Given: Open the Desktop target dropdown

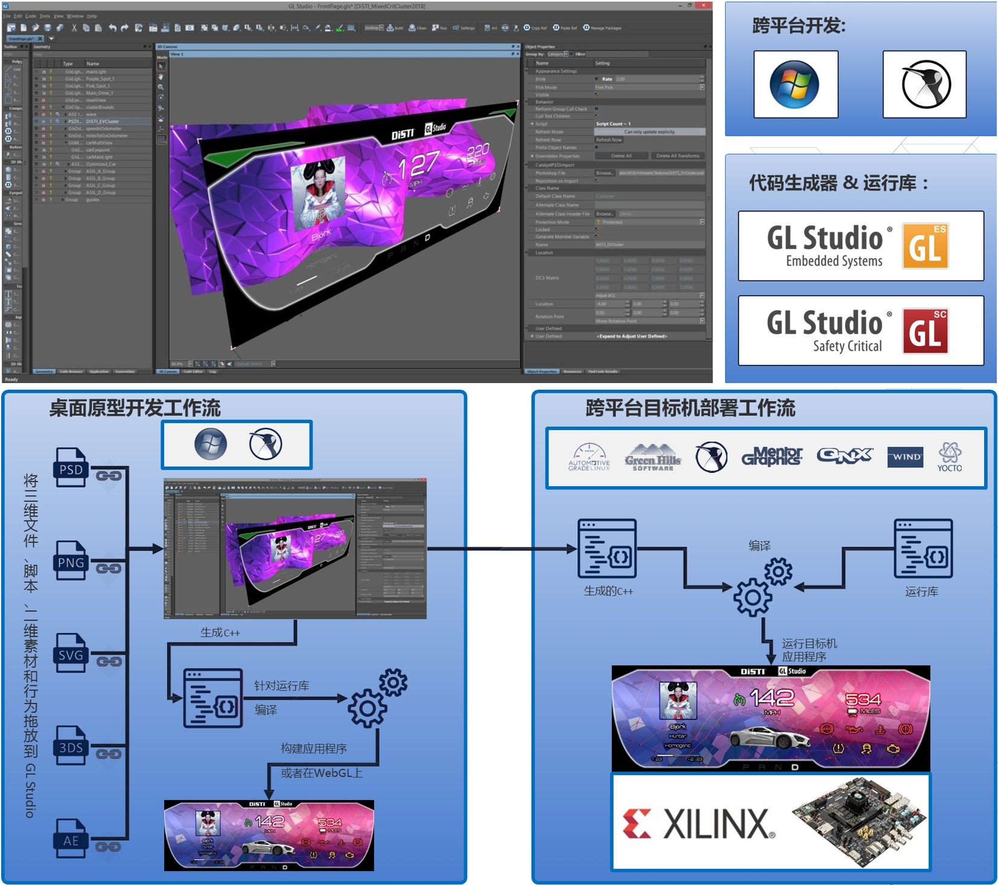Looking at the screenshot, I should point(373,28).
